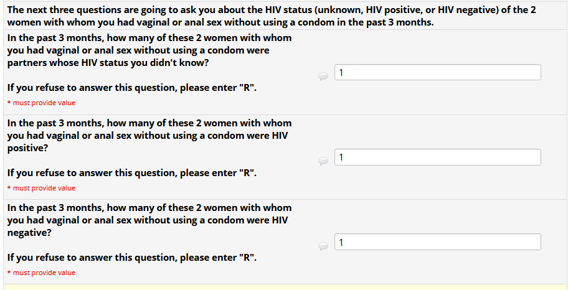Click the red asterisk under the unknown-status question
This screenshot has height=290, width=573.
(x=9, y=103)
